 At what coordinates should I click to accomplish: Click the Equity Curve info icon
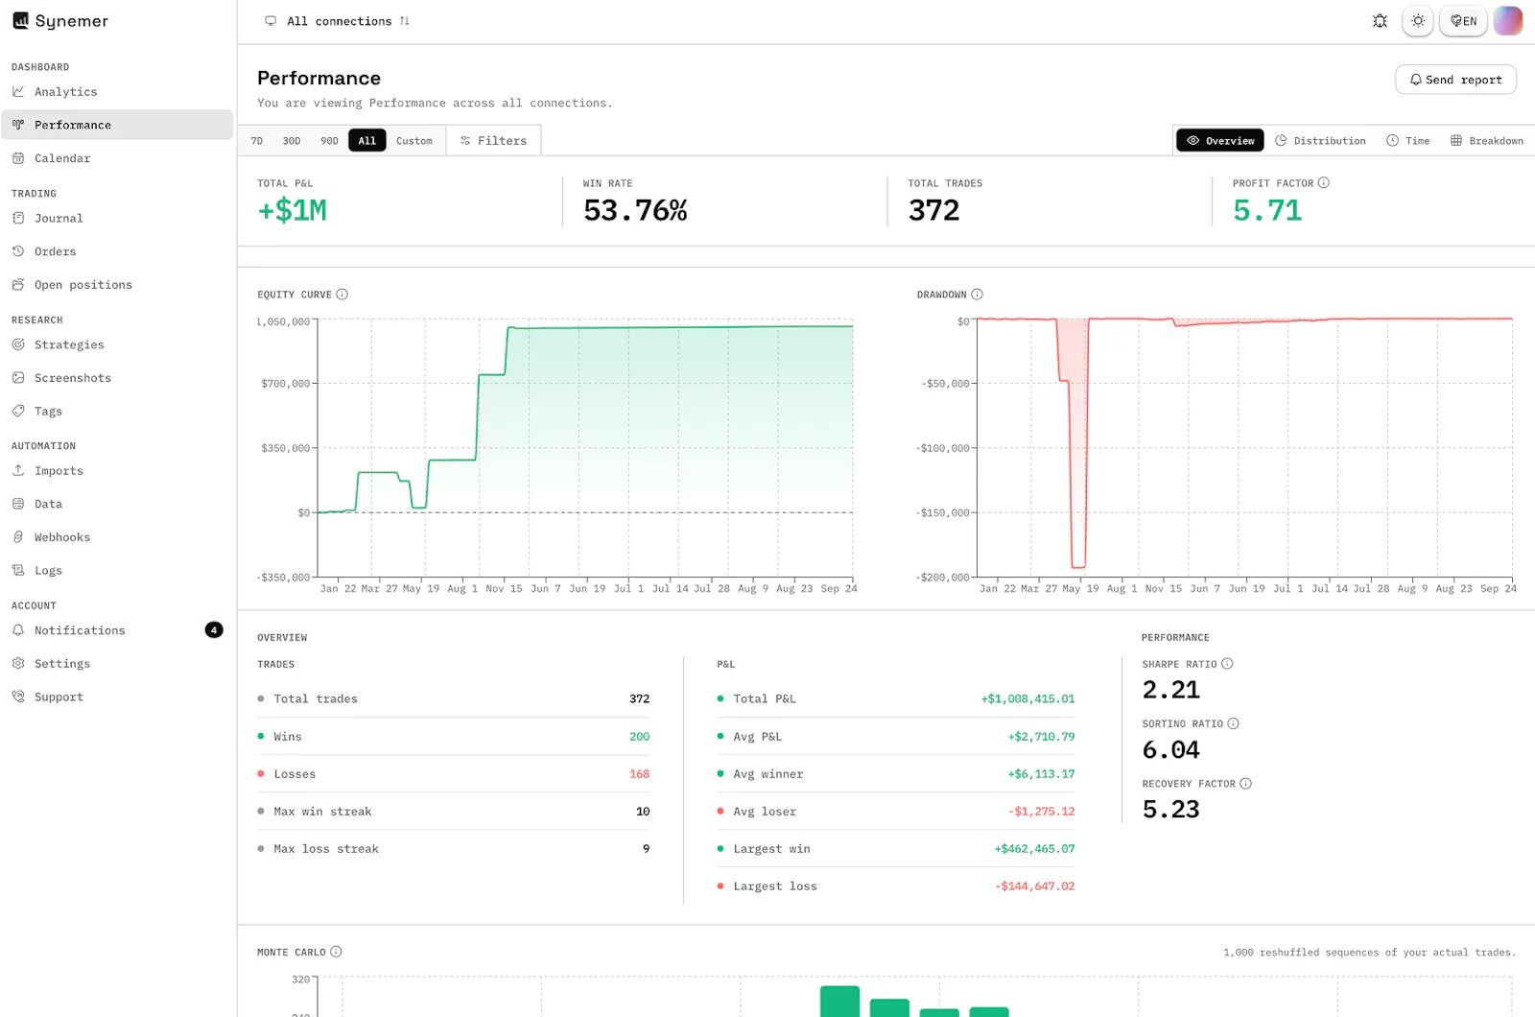click(342, 295)
